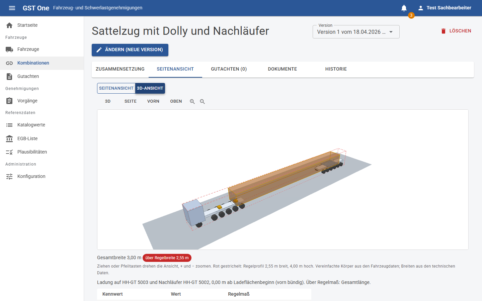The image size is (482, 301).
Task: Click the Test Sachbearbeiter user name
Action: [x=449, y=8]
